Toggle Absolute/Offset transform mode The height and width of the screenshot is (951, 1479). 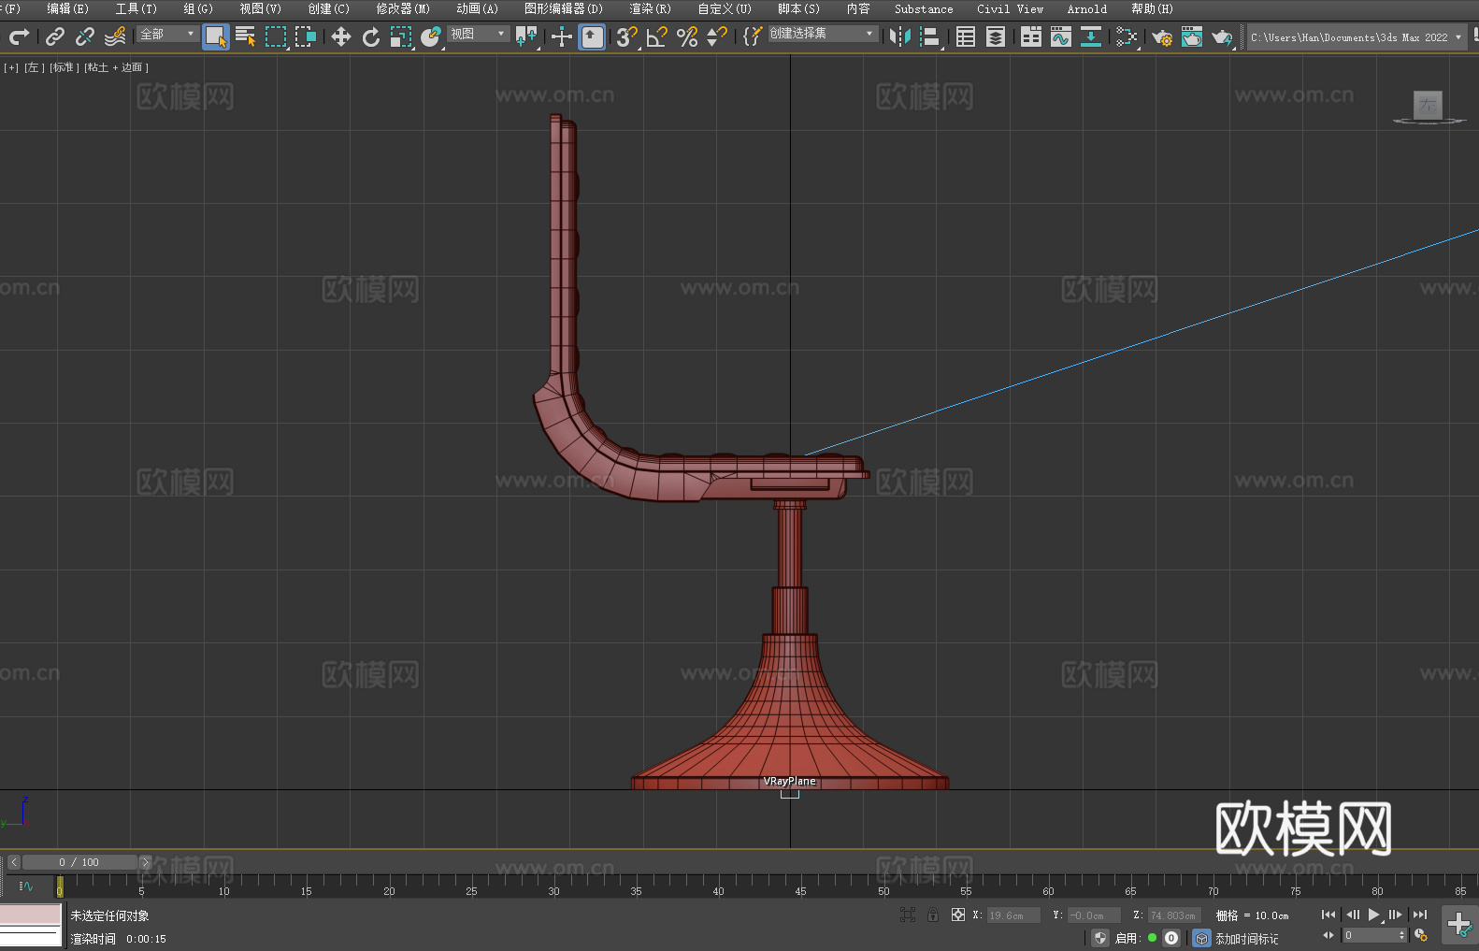click(957, 915)
